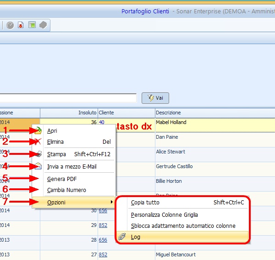Click the Apri open-folder icon
Viewport: 275px width, 260px height.
(x=38, y=131)
